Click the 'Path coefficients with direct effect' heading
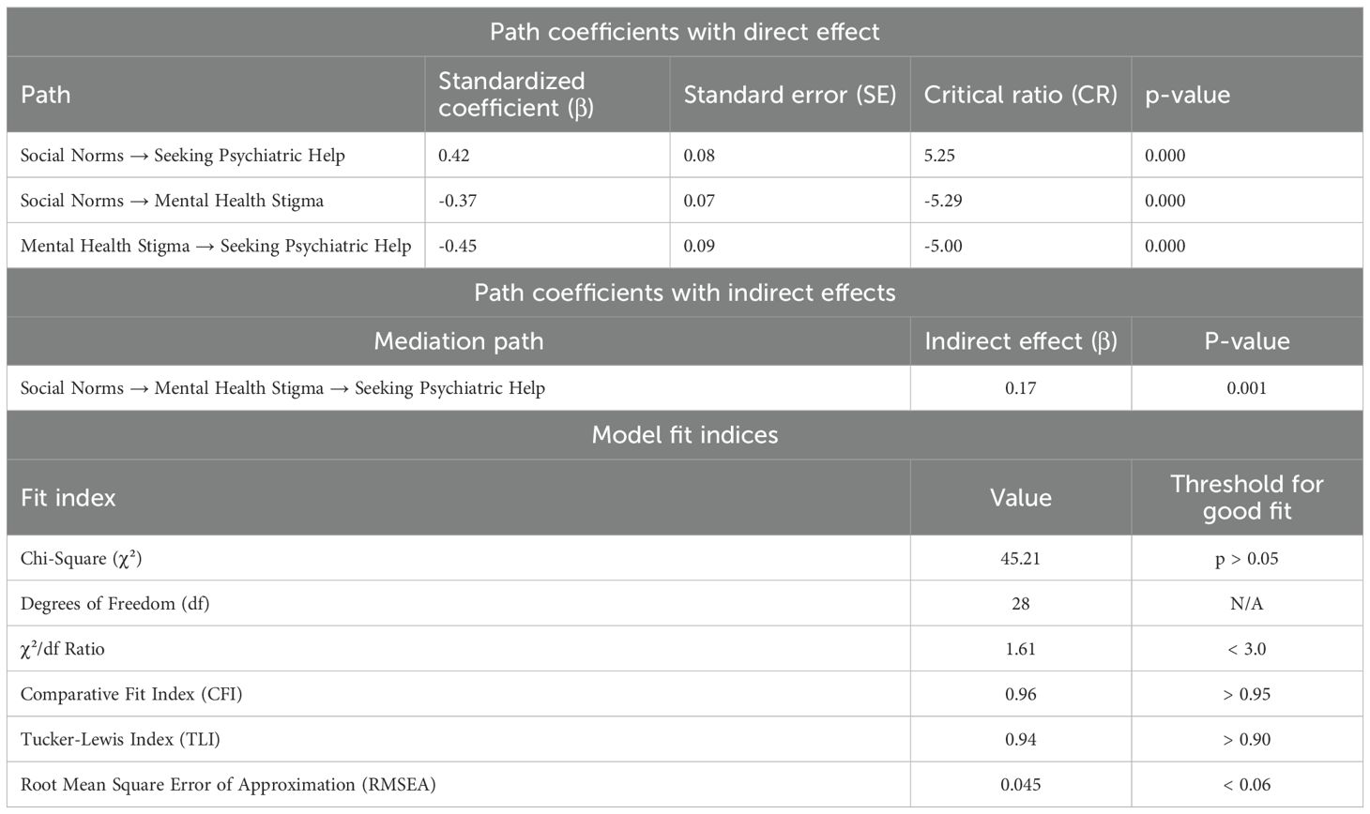The width and height of the screenshot is (1370, 814). [x=684, y=32]
